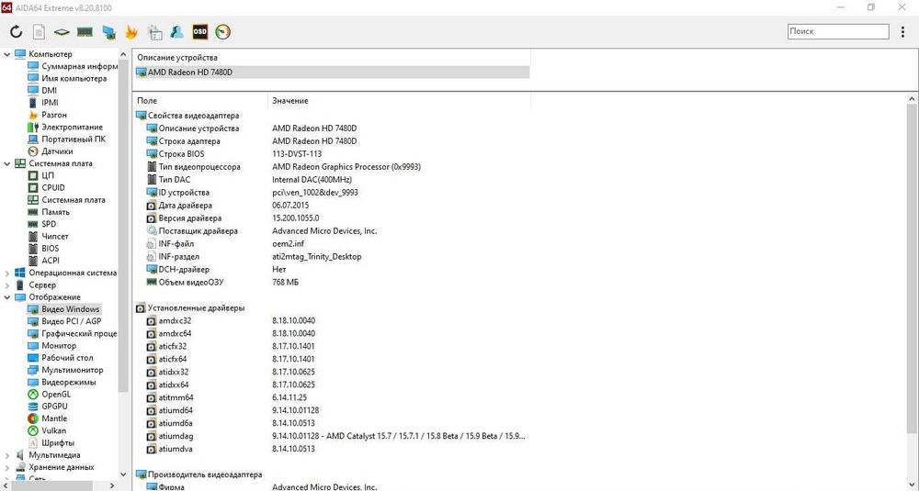Open the Report page icon
Screen dimensions: 919x491
39,31
